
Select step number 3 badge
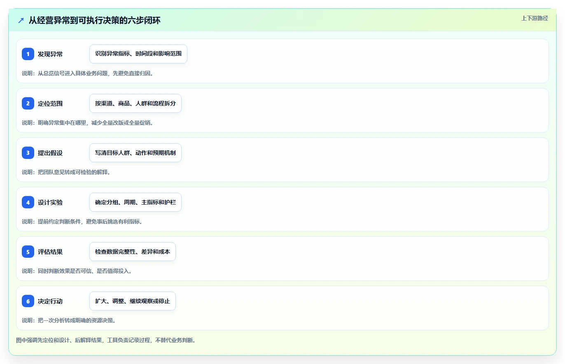point(28,153)
